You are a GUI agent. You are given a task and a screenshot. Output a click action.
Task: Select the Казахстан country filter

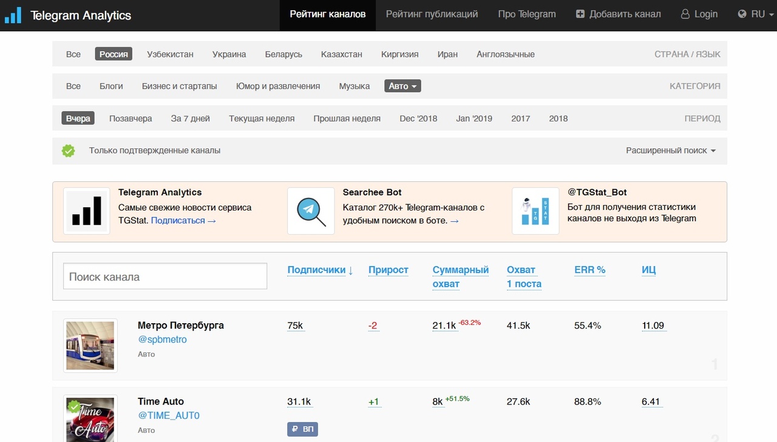pyautogui.click(x=342, y=54)
